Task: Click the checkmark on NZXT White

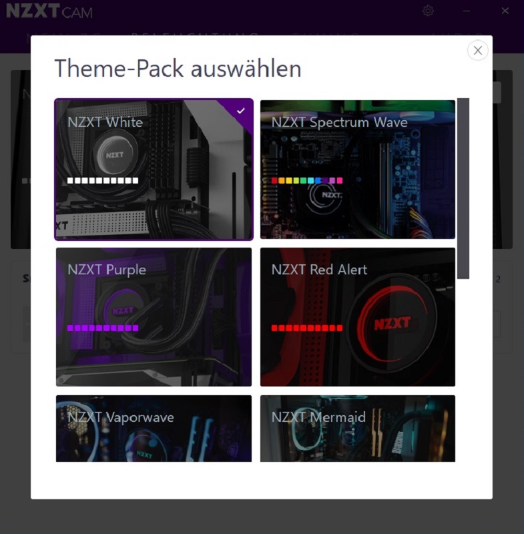Action: tap(241, 111)
